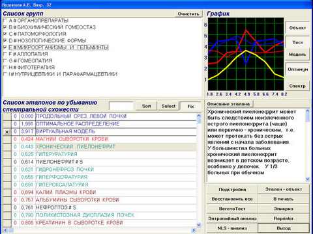Open Энтропийный анализ
The width and height of the screenshot is (313, 234).
click(232, 218)
